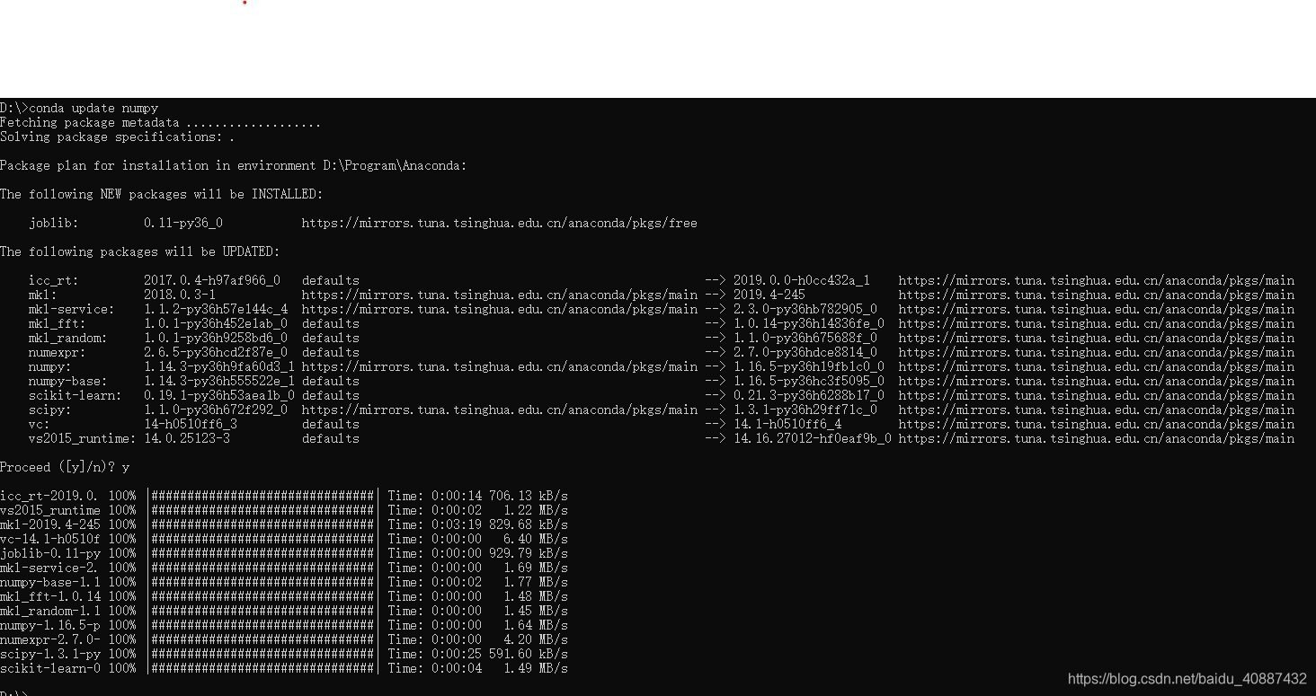
Task: Click the vc-14.1-h0510f download row label
Action: (50, 539)
